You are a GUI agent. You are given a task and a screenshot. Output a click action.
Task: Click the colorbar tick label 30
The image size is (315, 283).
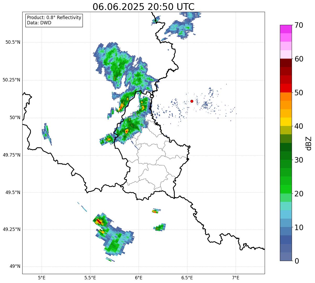(299, 160)
